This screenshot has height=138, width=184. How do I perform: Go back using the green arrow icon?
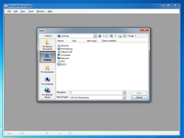[x=100, y=36]
